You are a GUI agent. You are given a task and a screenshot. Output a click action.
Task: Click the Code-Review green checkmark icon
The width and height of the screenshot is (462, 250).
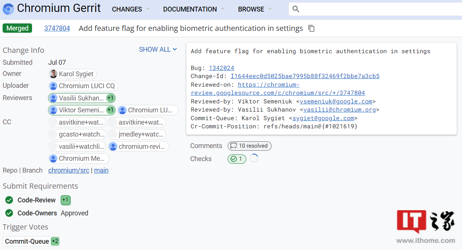[x=9, y=200]
